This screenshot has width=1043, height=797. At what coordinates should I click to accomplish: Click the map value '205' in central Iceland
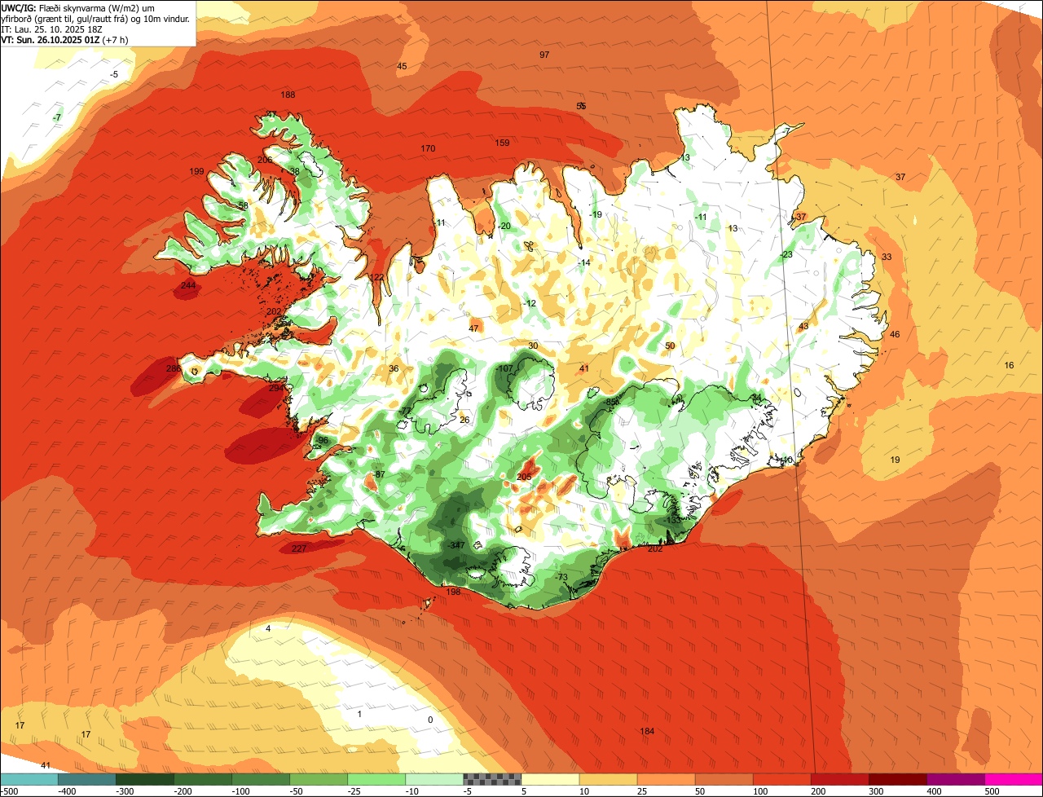524,477
